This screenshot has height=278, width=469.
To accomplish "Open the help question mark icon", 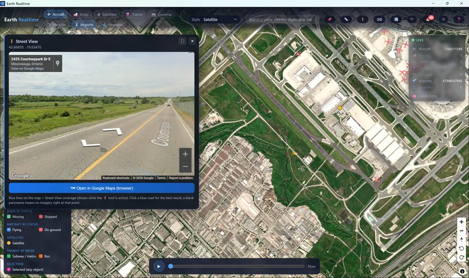I will [x=459, y=19].
